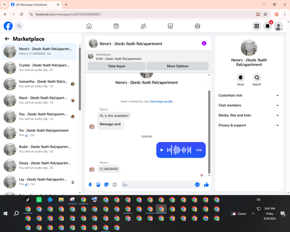Open Marketplace storefront icon in top navigation

[171, 26]
